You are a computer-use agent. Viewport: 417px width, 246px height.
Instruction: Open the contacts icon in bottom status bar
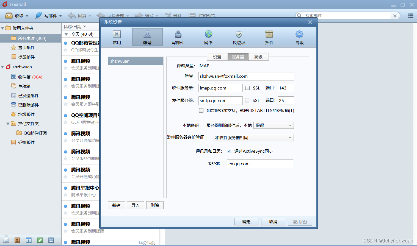[17, 240]
